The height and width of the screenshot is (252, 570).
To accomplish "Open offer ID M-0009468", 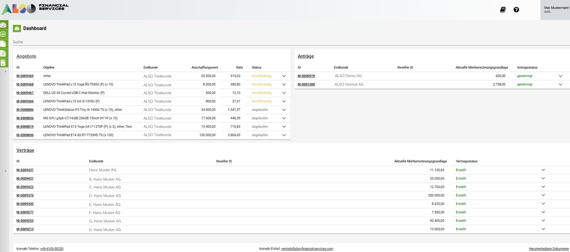I will coord(25,84).
